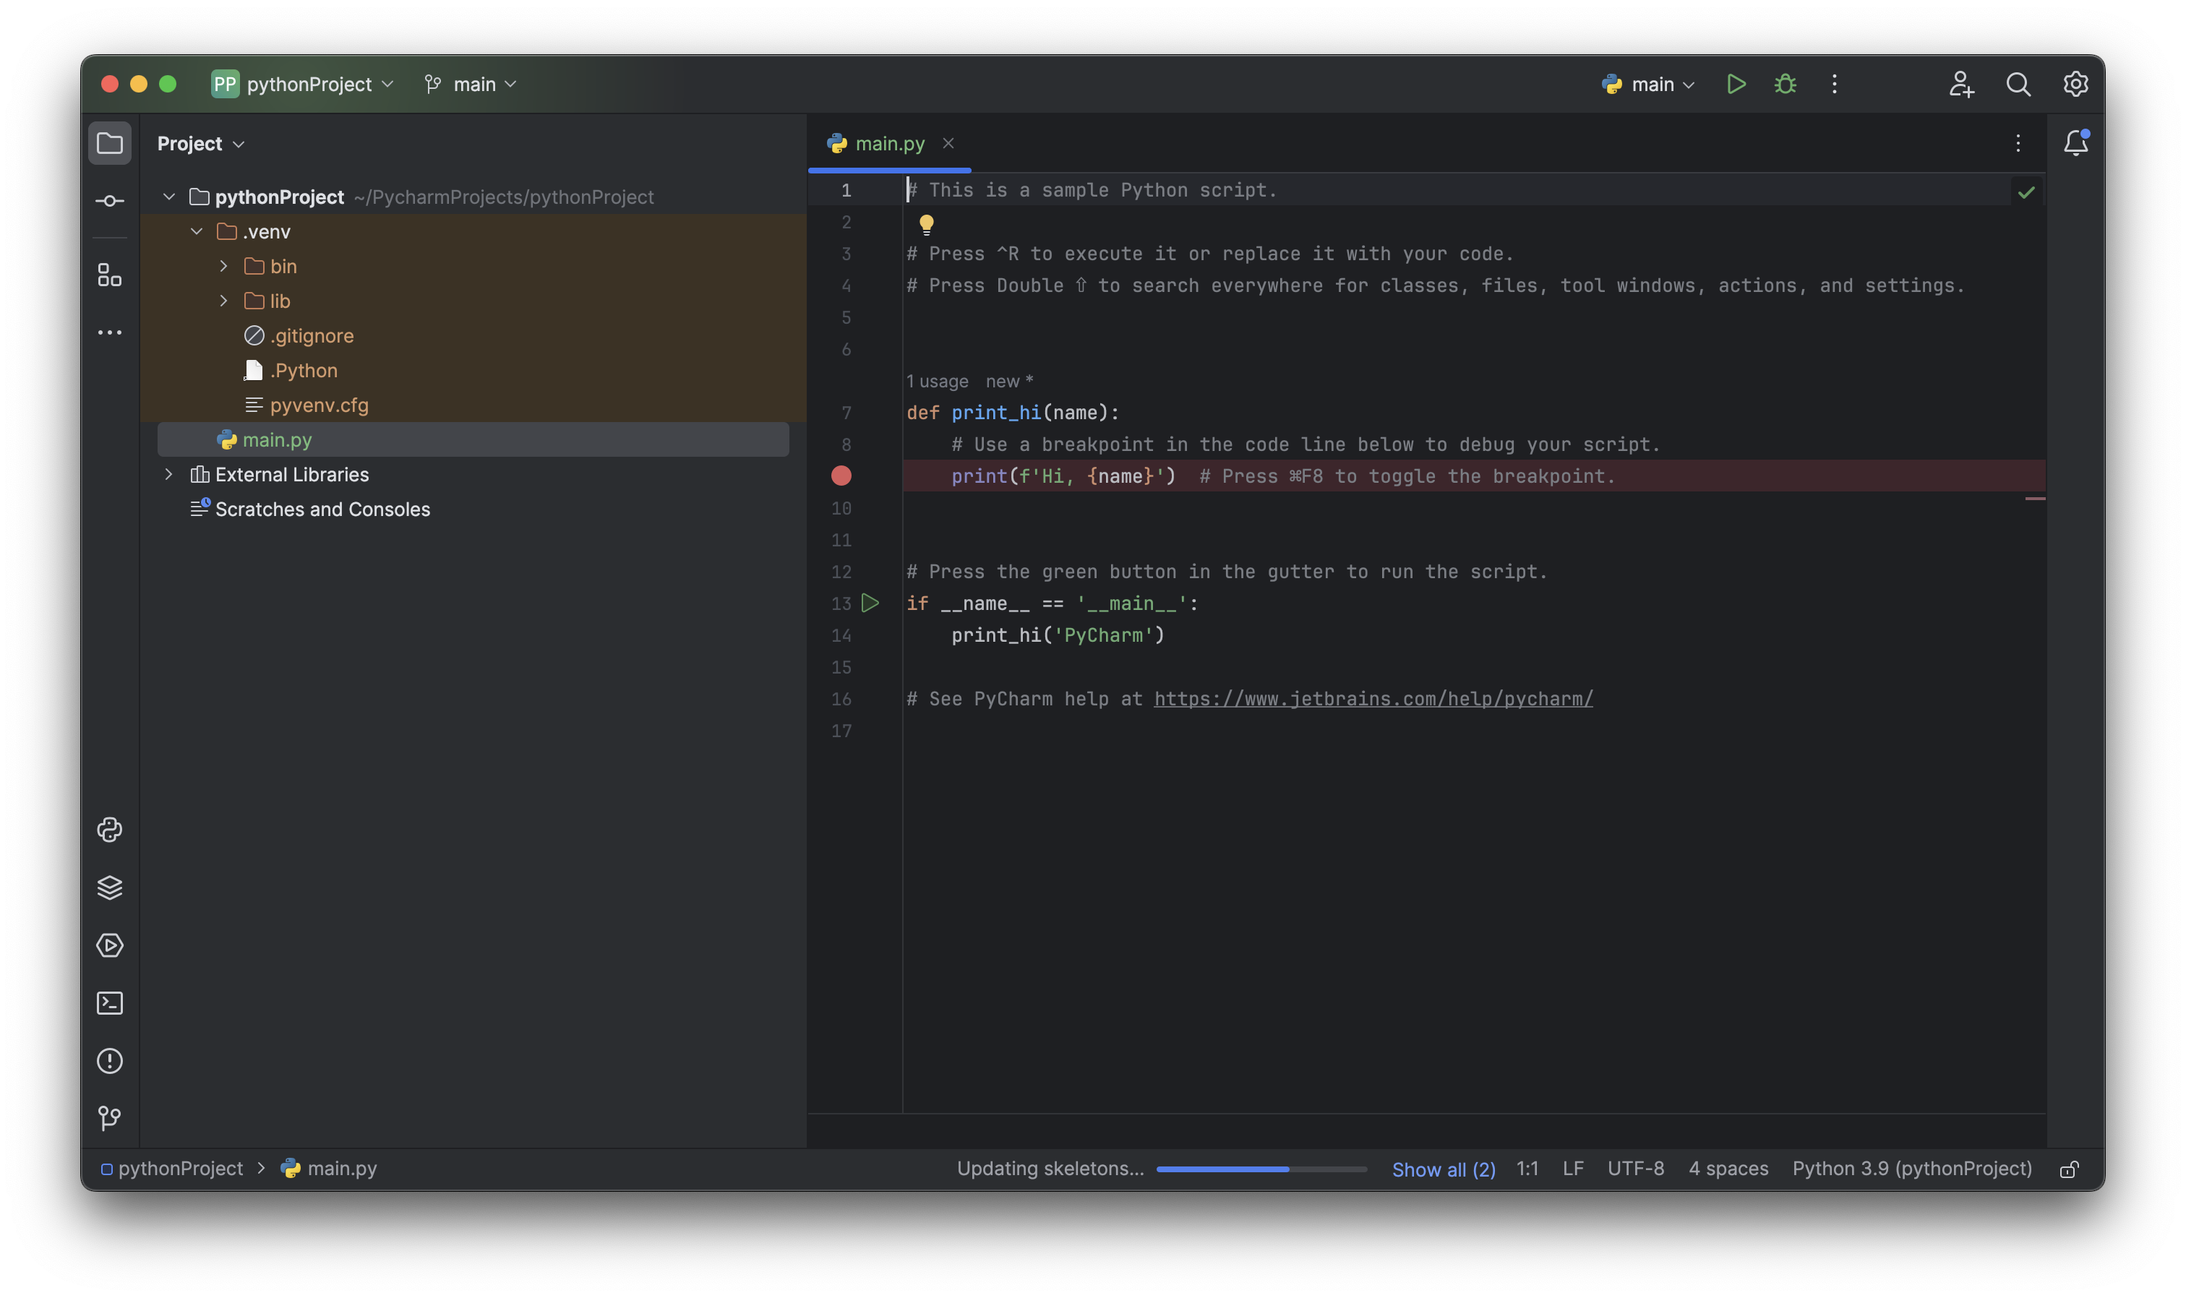Open the Python Packages tool window

pos(109,887)
